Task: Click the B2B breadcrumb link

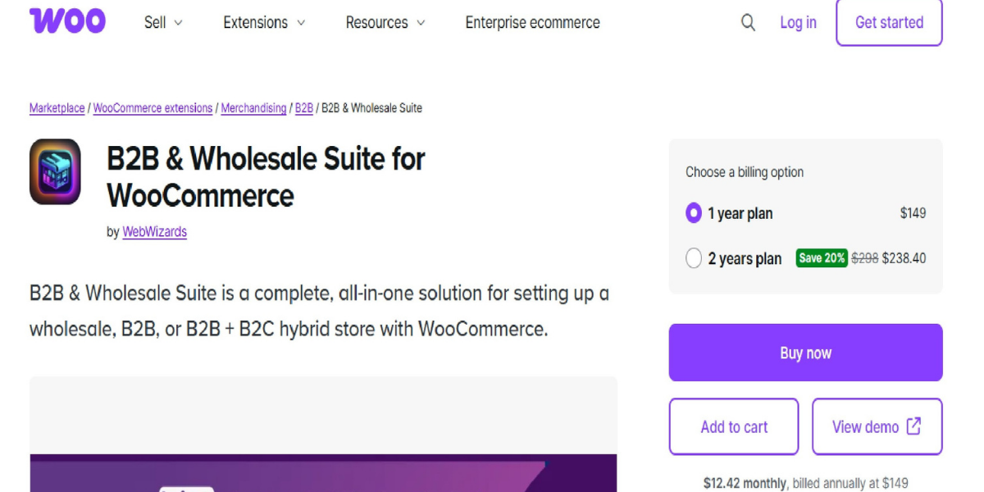Action: (x=303, y=108)
